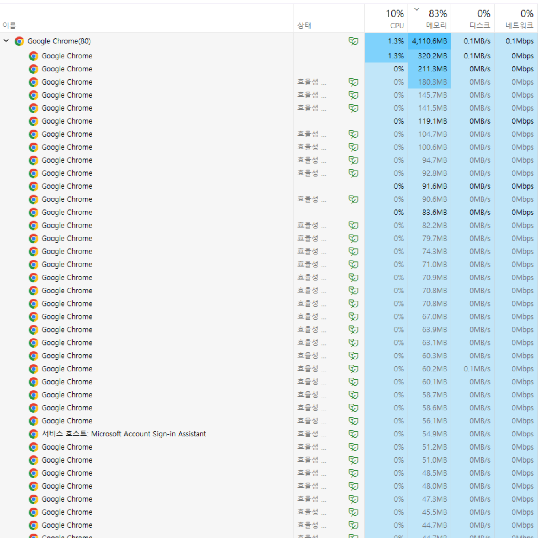Sort by the 네트워크 column header
Viewport: 538px width, 538px height.
tap(519, 26)
